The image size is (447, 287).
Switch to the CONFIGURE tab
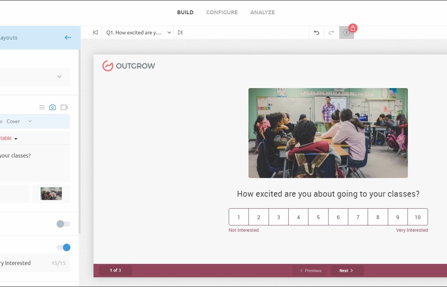222,12
